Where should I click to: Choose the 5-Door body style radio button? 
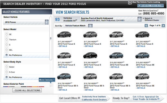pos(7,72)
